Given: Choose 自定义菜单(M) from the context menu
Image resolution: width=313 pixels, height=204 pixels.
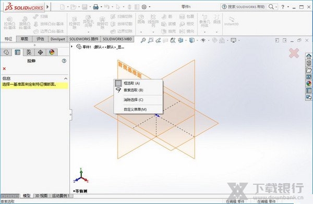Looking at the screenshot, I should click(x=138, y=109).
